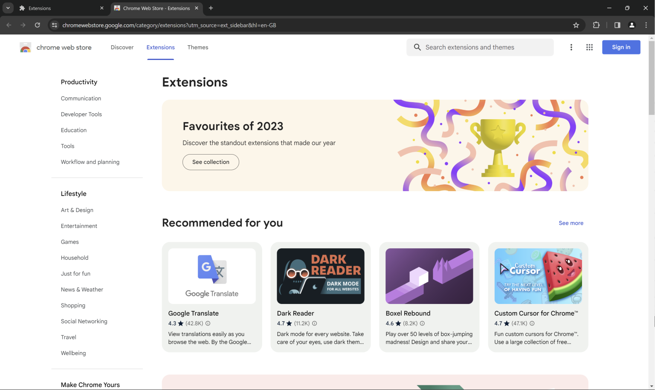Browse the Education category
This screenshot has height=390, width=655.
74,130
